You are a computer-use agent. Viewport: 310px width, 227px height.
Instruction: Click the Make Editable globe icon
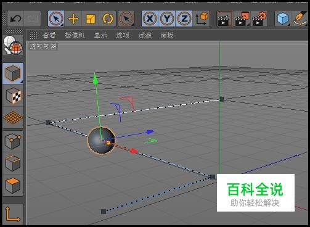13,45
